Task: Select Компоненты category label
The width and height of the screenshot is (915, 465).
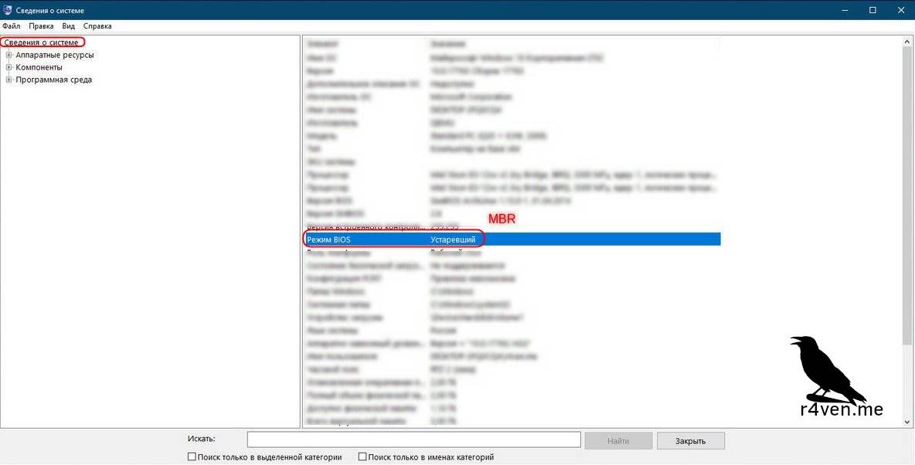Action: 39,67
